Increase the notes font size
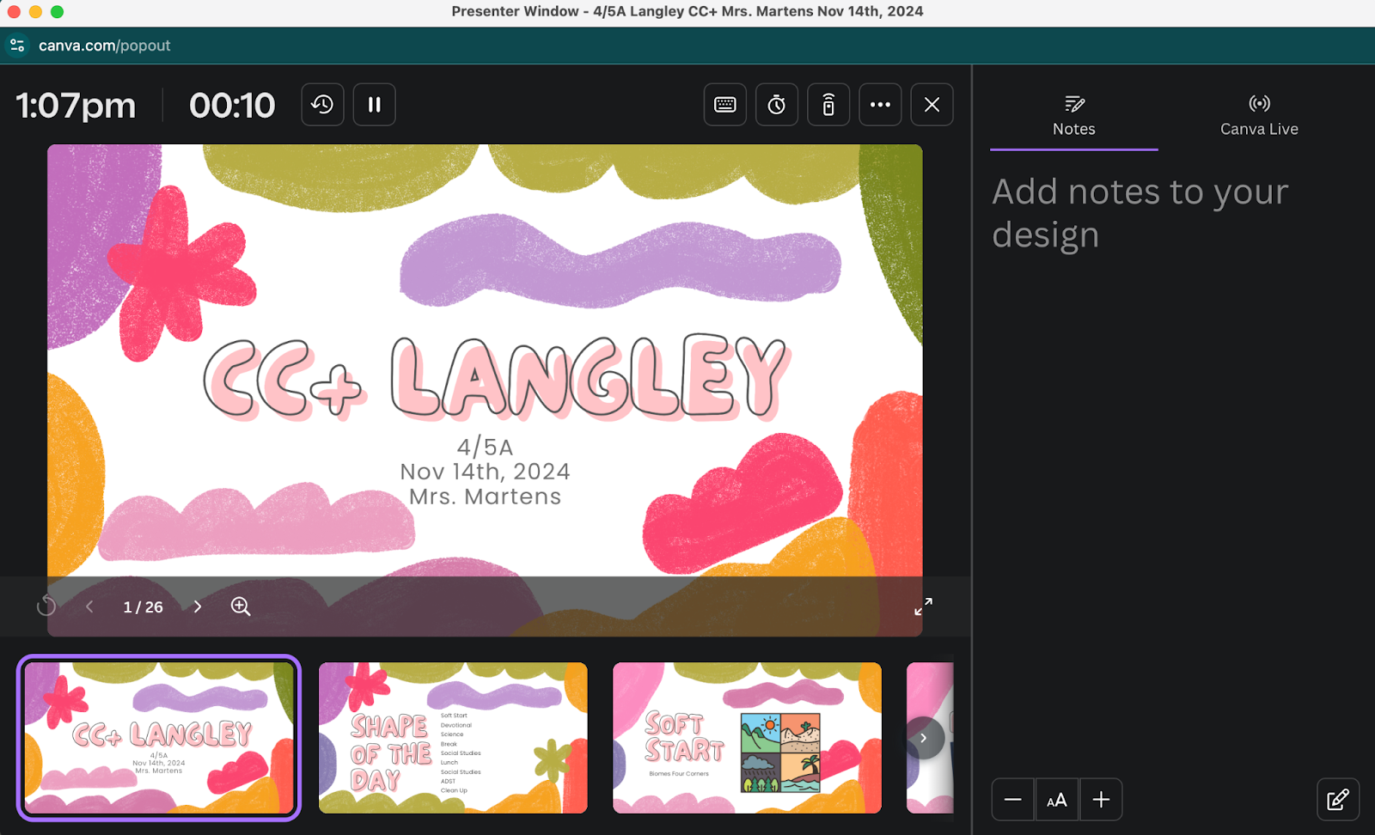 coord(1101,800)
